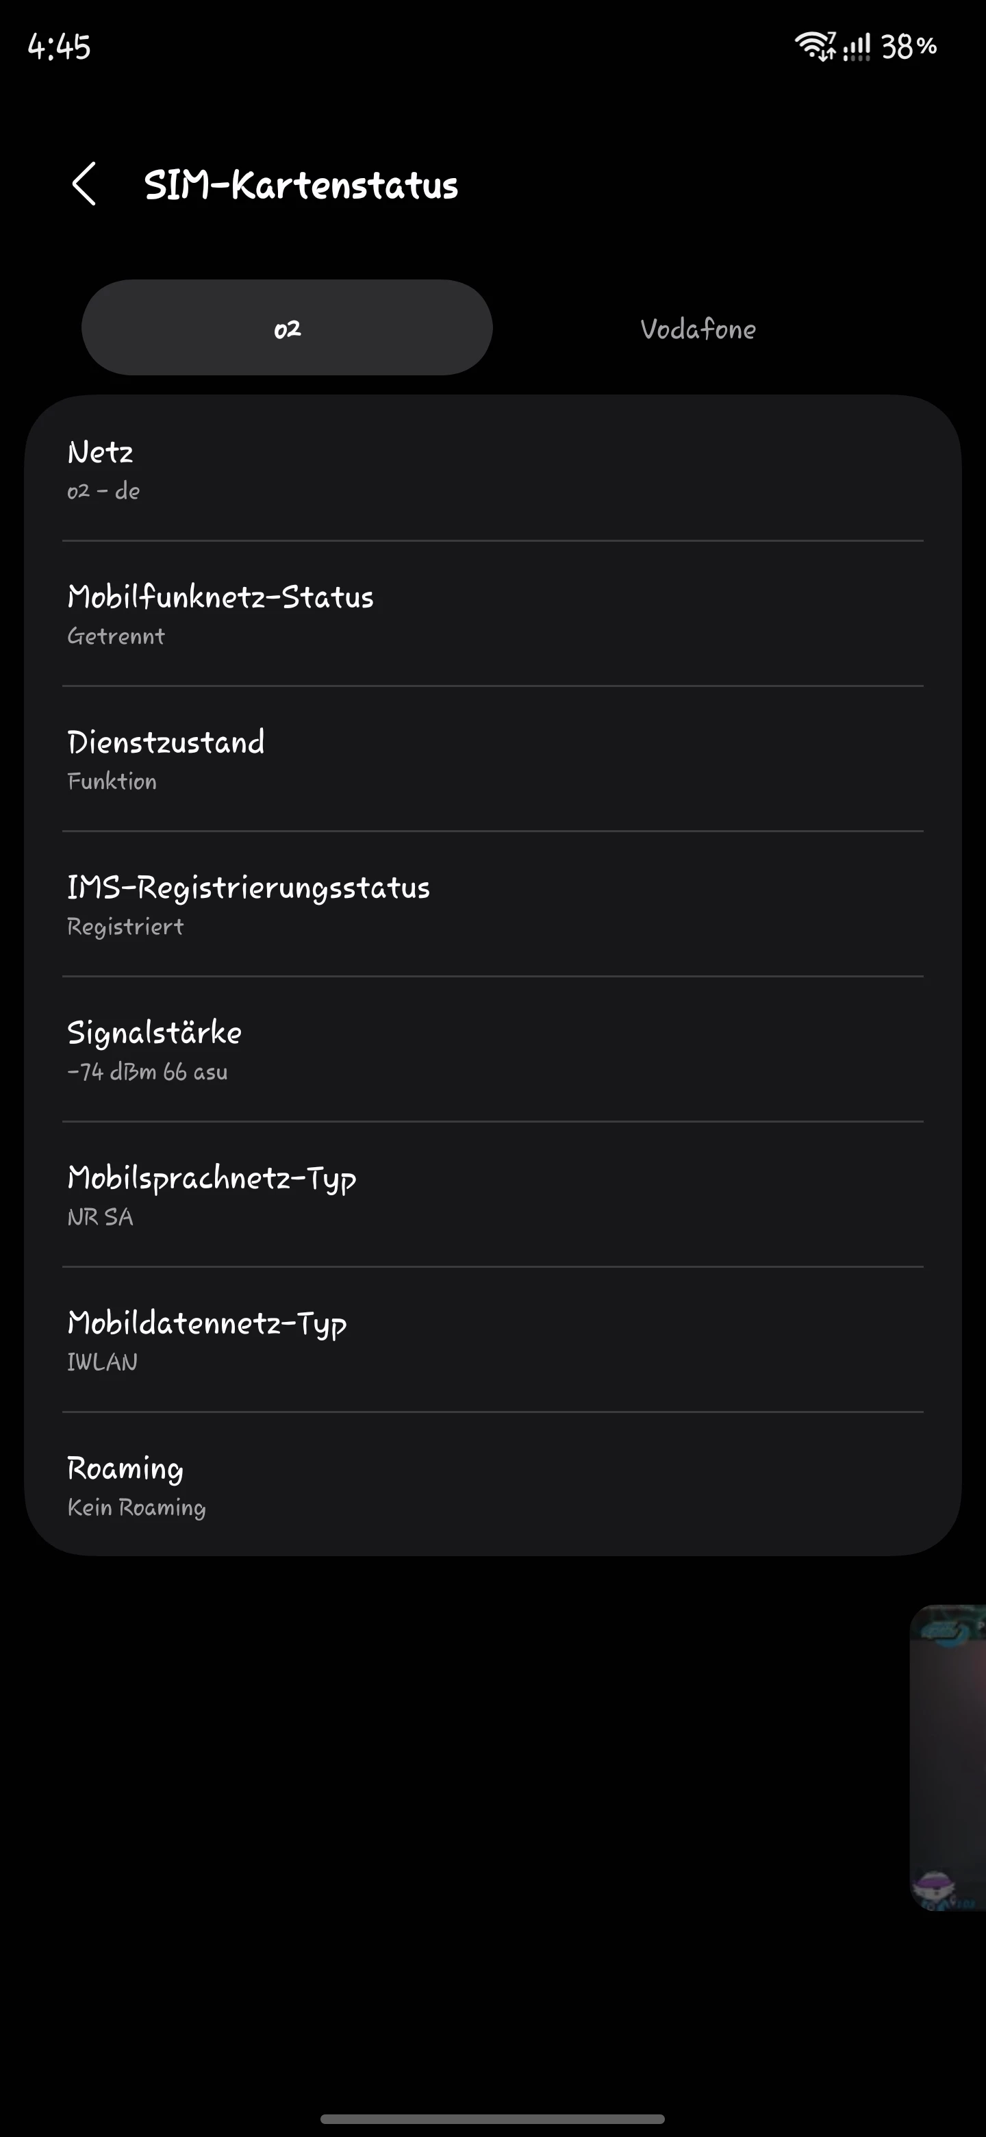Image resolution: width=986 pixels, height=2137 pixels.
Task: Tap the Wi-Fi 7 status icon
Action: (816, 46)
